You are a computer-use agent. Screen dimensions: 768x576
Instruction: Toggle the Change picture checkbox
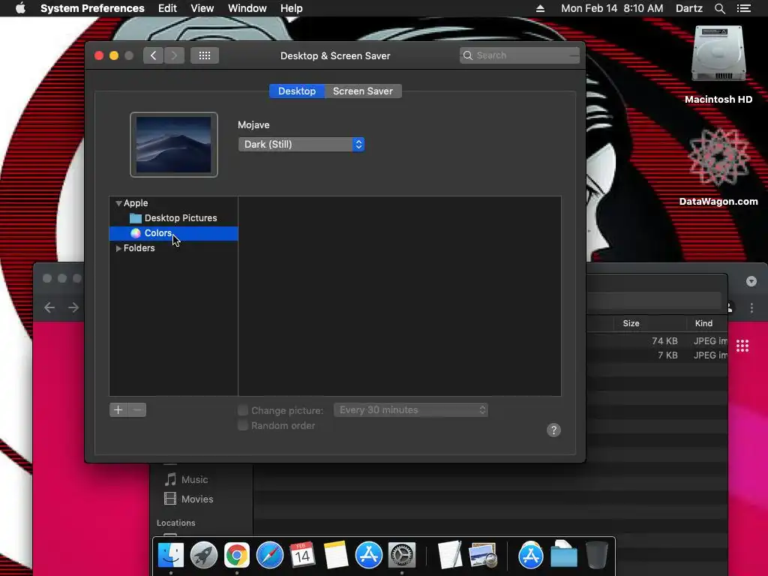[x=242, y=410]
